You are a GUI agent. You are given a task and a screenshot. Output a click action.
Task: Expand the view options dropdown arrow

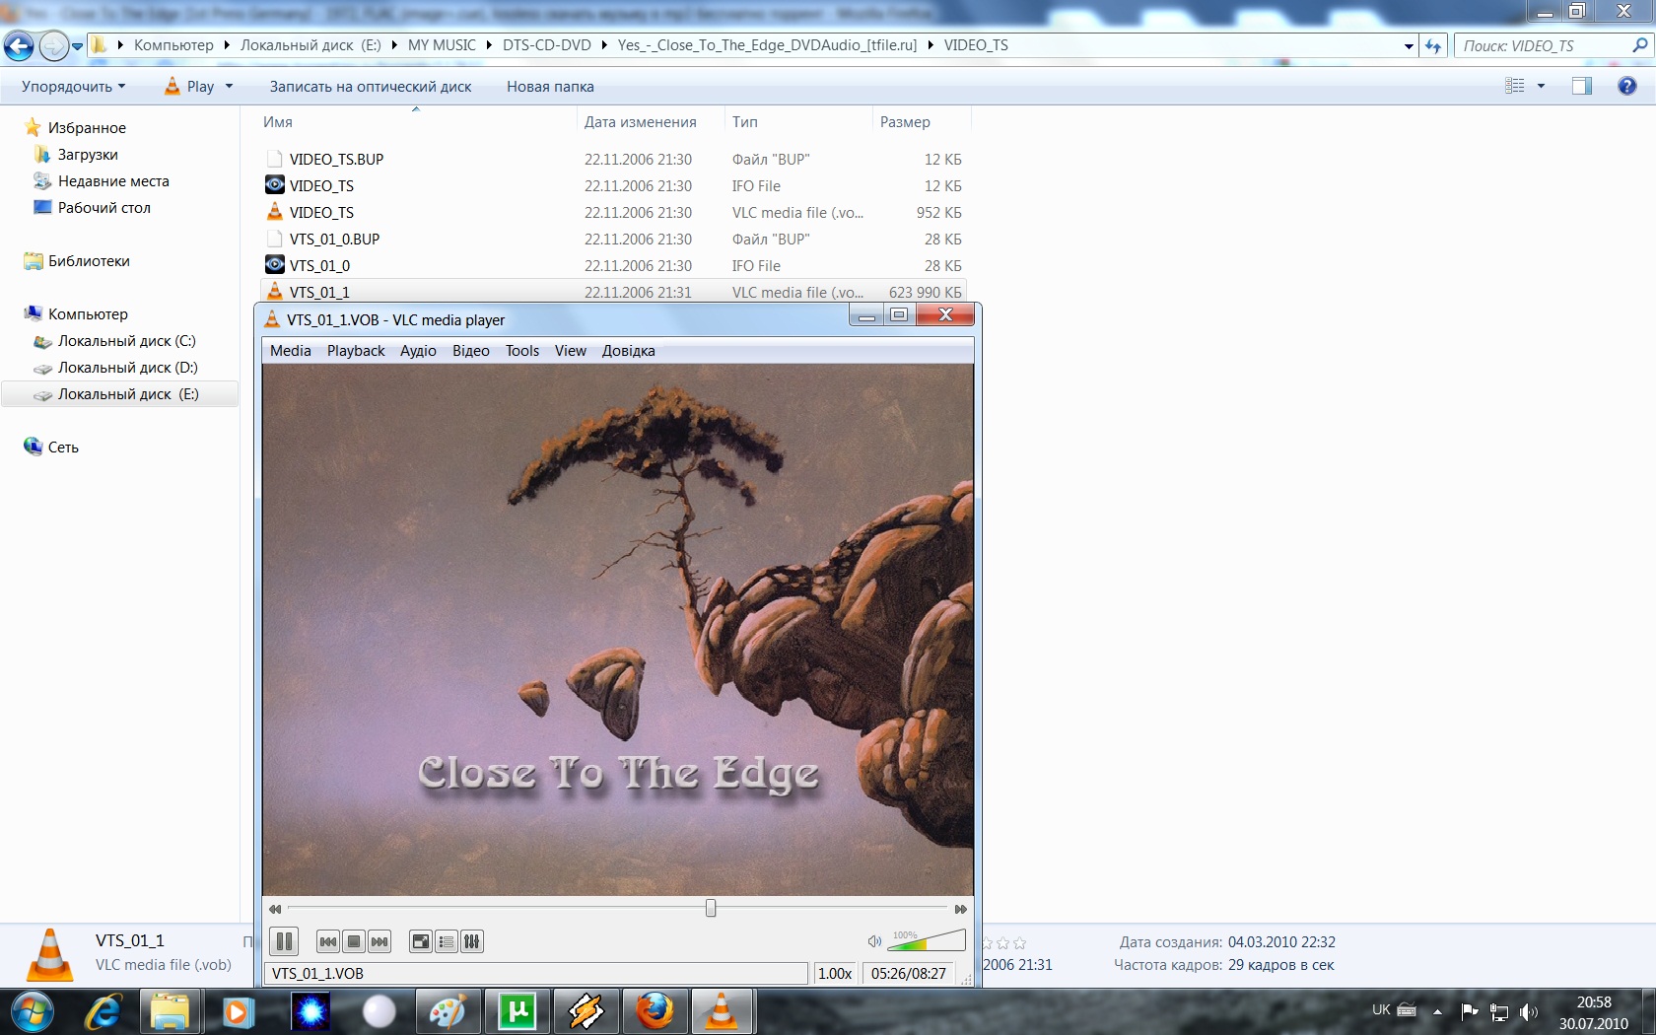pyautogui.click(x=1541, y=87)
